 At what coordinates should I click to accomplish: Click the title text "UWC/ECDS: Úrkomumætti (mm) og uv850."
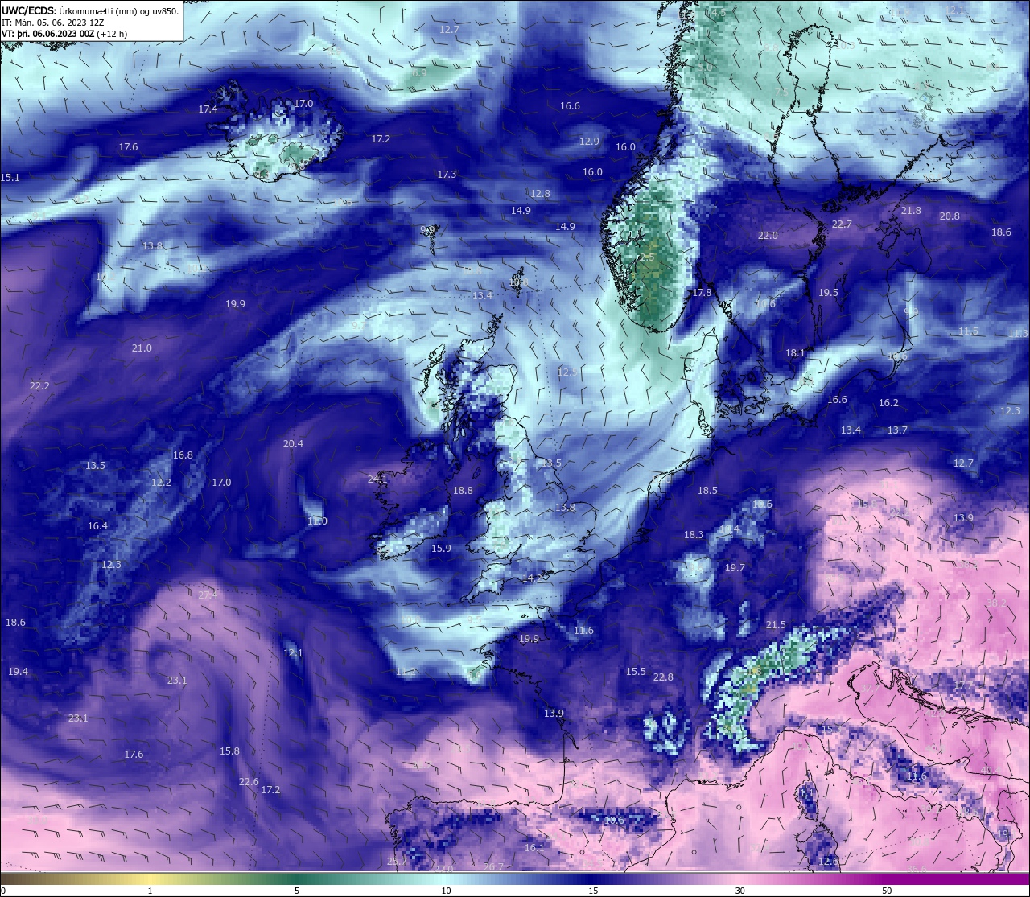[x=90, y=10]
